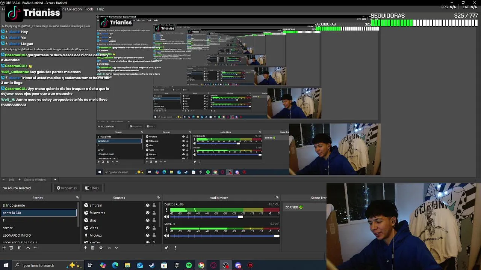The image size is (481, 270).
Task: Unlock the followeras source
Action: click(x=154, y=213)
